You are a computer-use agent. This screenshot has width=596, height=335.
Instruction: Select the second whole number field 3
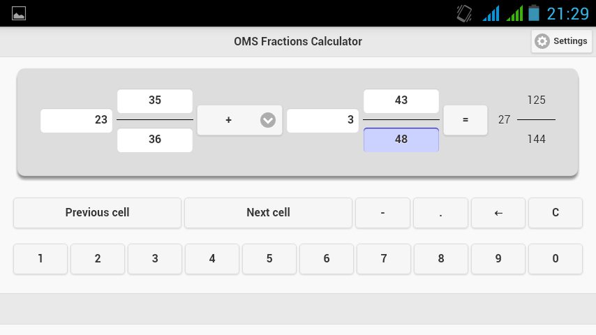pyautogui.click(x=322, y=120)
